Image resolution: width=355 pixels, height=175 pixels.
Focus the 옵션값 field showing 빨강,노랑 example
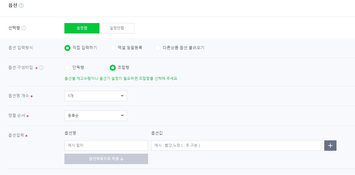236,145
